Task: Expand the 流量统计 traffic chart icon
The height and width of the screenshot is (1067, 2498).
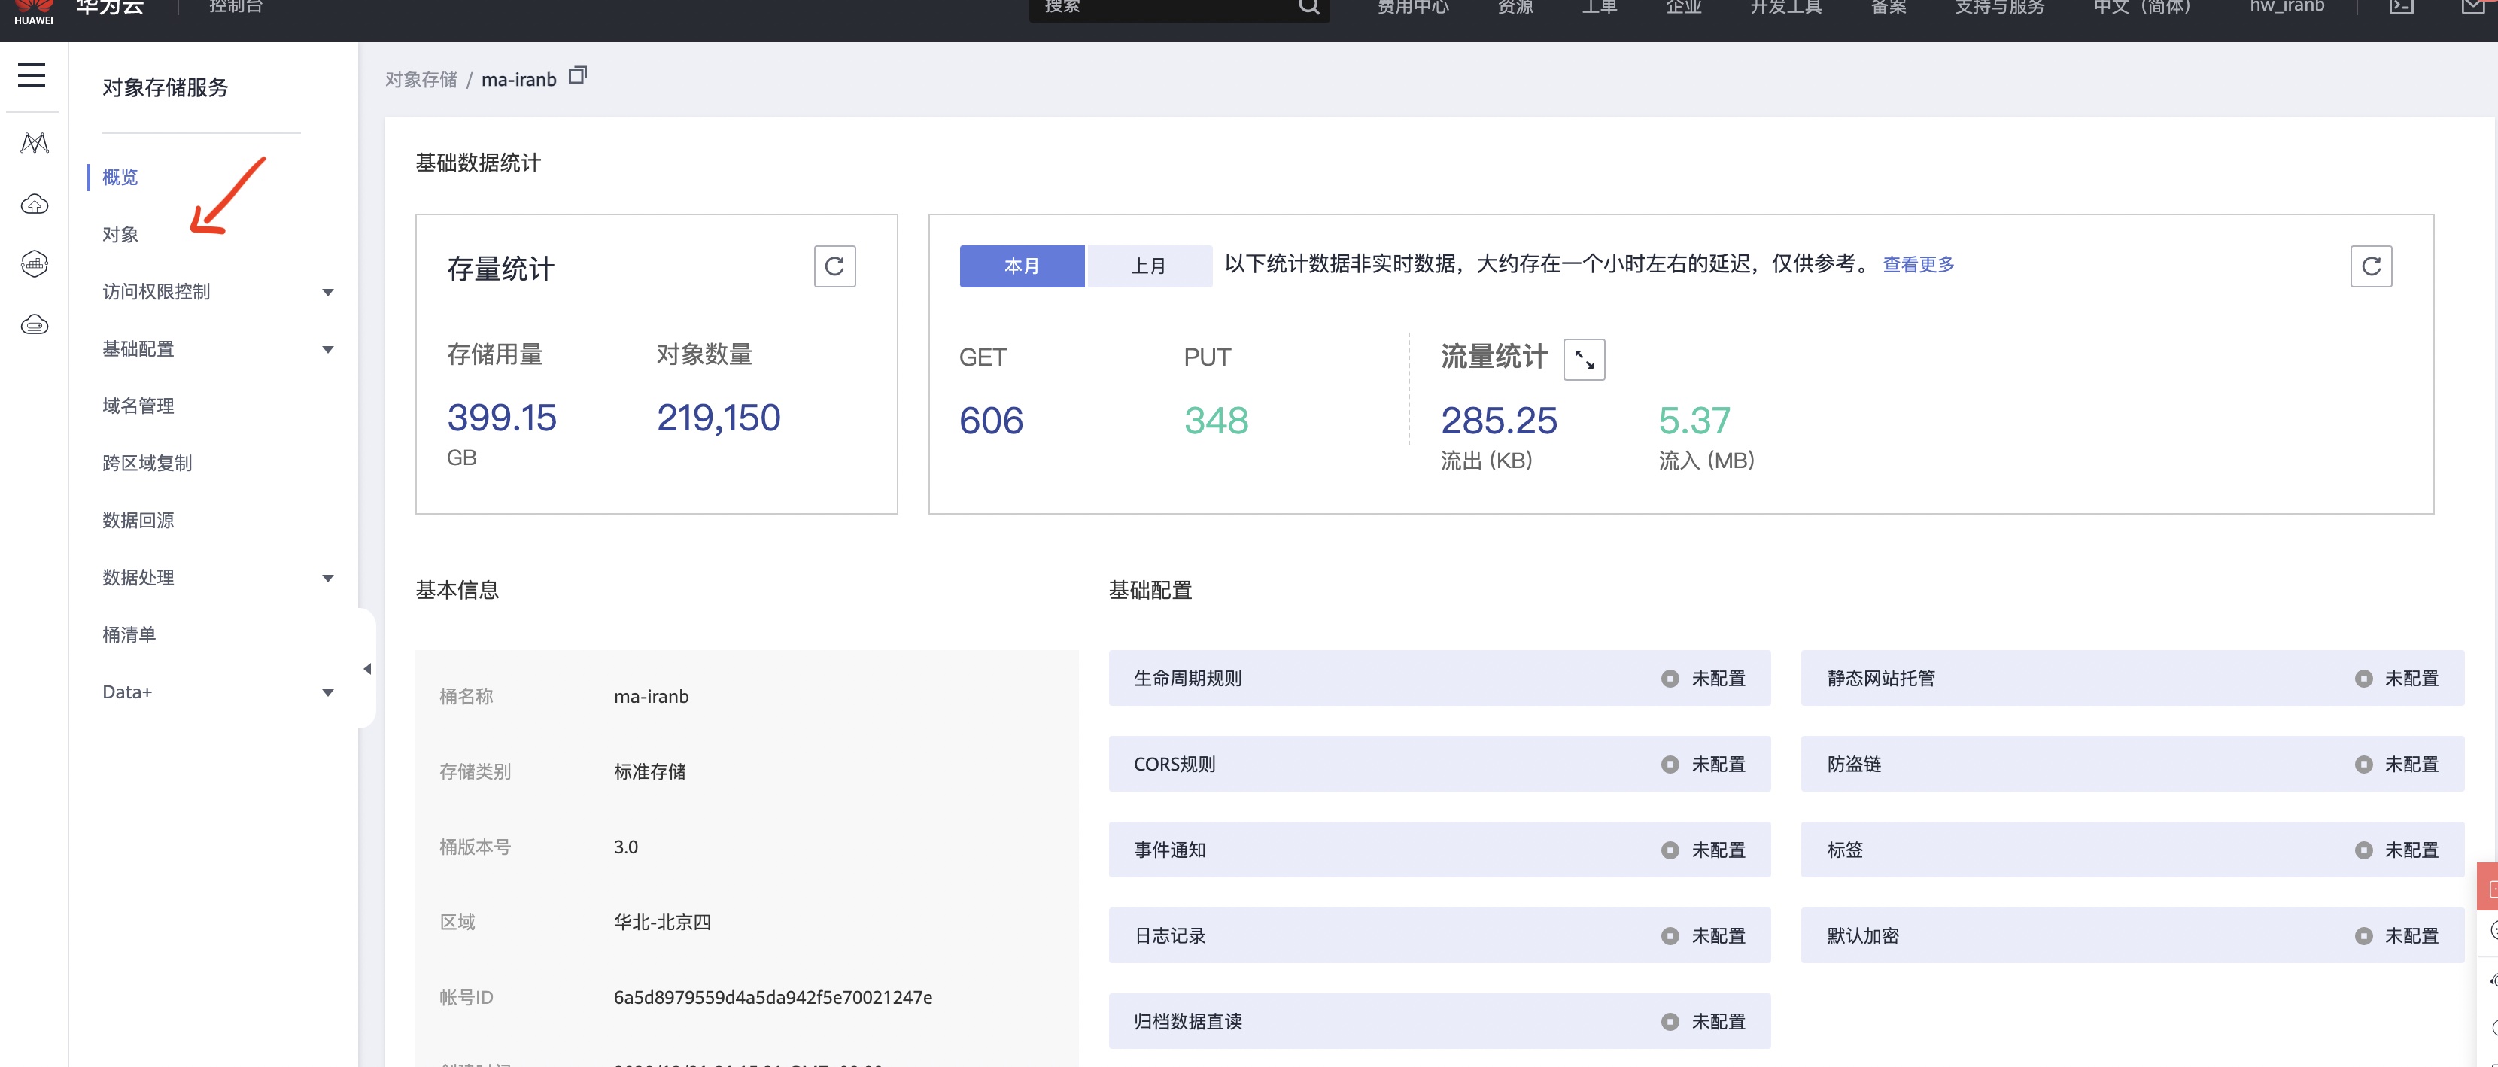Action: 1585,359
